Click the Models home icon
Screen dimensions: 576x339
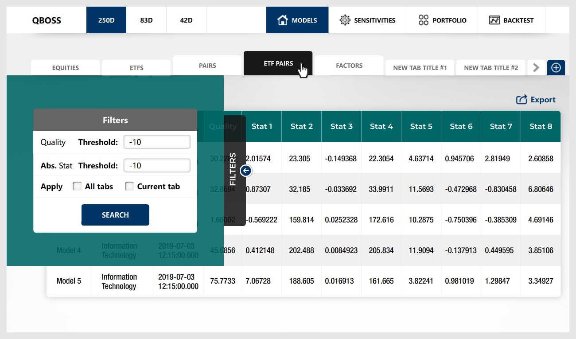click(x=282, y=20)
